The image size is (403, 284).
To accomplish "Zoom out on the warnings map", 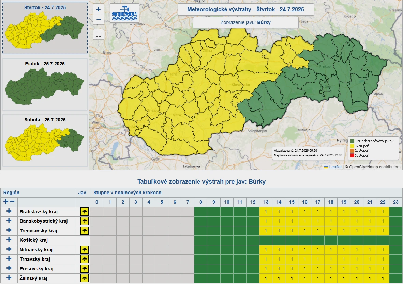I will [99, 19].
